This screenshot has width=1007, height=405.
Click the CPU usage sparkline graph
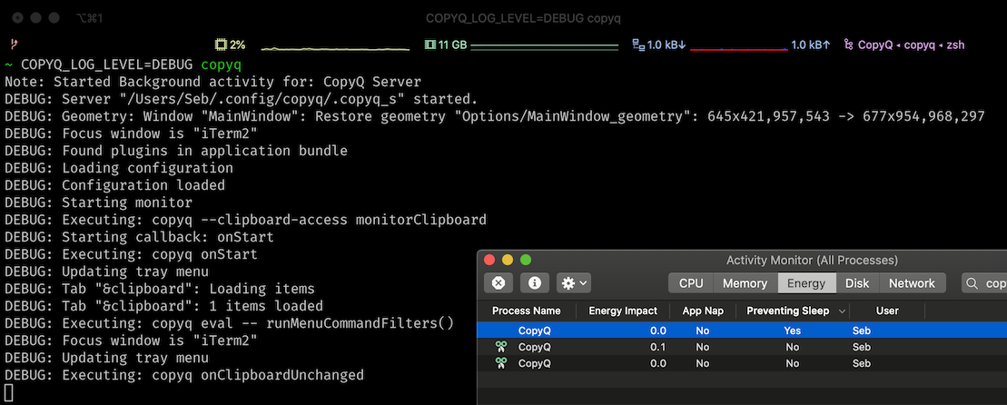tap(334, 47)
